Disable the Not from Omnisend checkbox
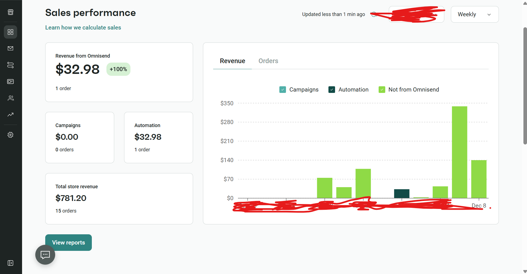 point(382,90)
